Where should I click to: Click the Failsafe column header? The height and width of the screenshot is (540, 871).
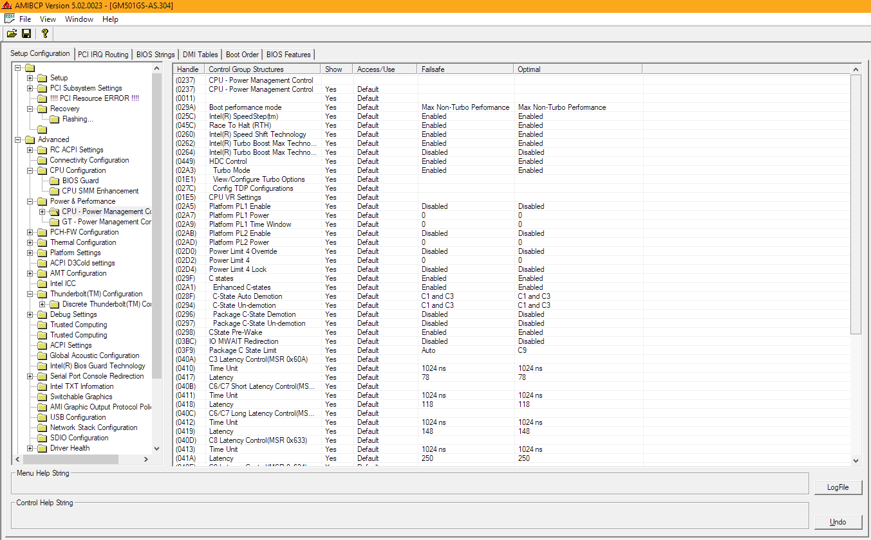[465, 69]
